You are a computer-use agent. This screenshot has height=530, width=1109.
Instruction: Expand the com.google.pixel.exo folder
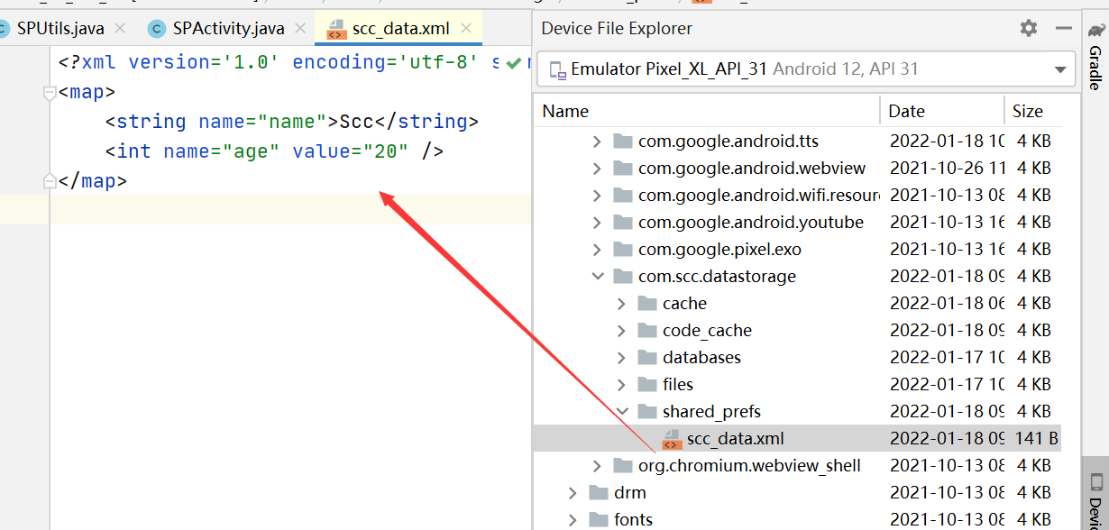click(597, 250)
